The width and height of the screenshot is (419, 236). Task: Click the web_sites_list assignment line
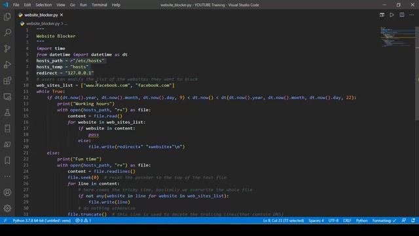point(105,85)
